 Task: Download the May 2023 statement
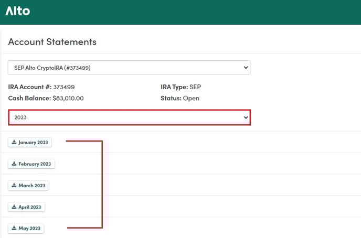[26, 229]
